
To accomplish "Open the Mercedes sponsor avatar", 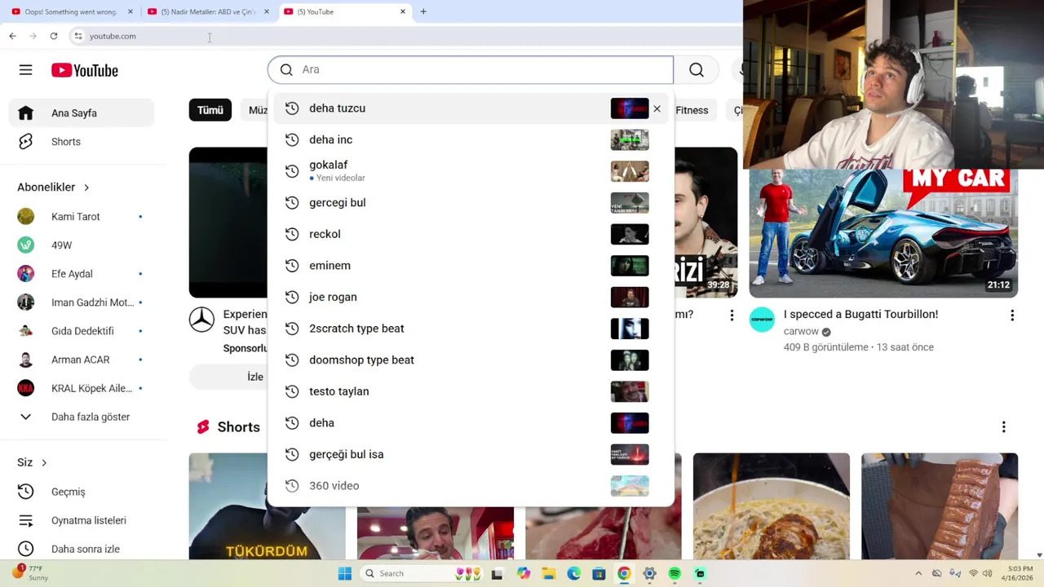I will pos(201,320).
